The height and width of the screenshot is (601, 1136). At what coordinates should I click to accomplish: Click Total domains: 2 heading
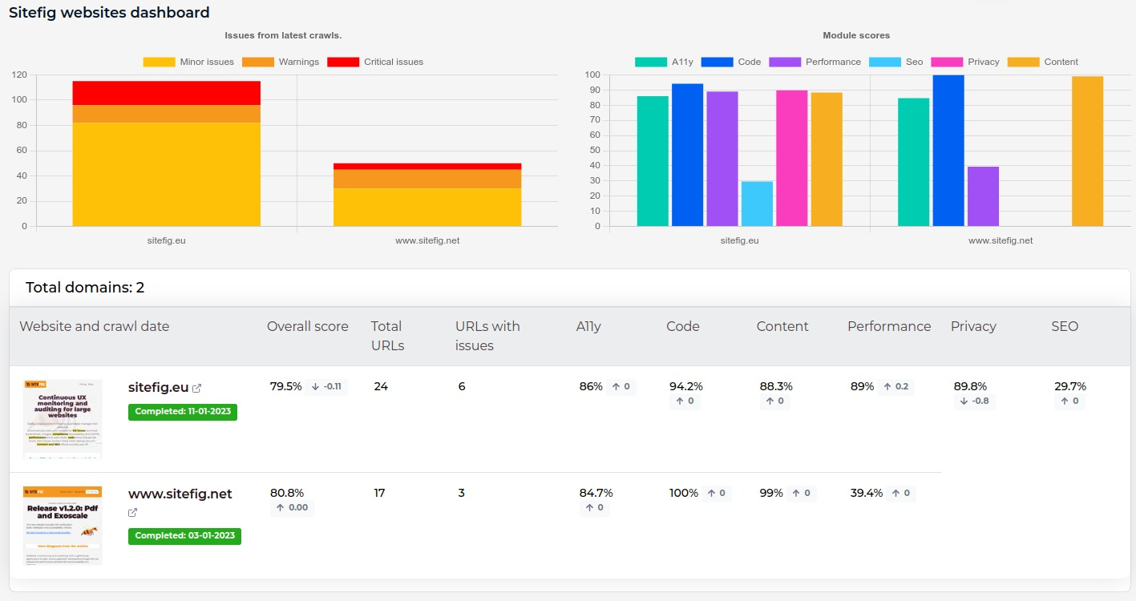coord(85,288)
